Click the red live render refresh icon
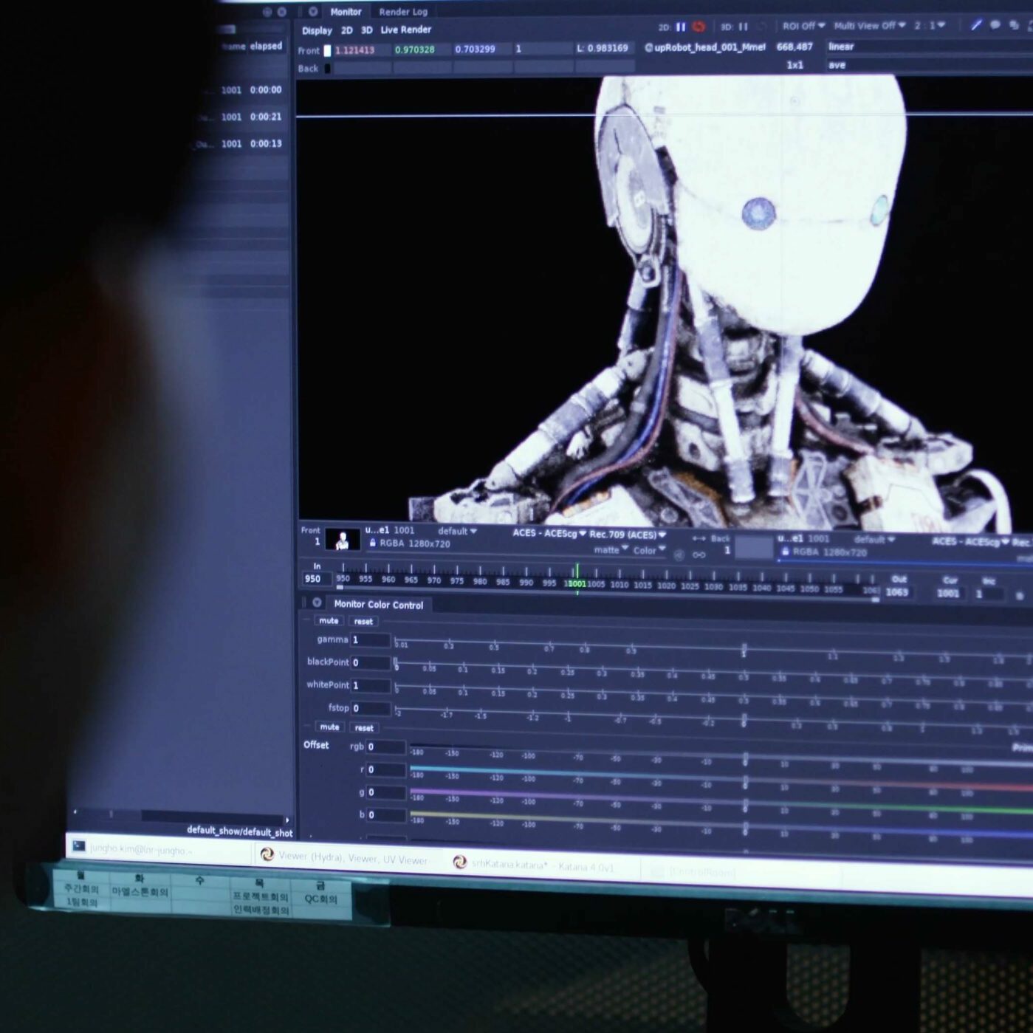1033x1033 pixels. tap(699, 27)
